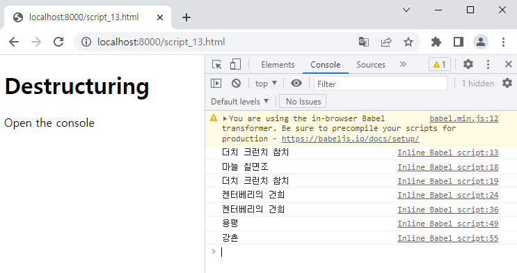The image size is (517, 273).
Task: Click the 'Open the console' paragraph
Action: click(49, 123)
